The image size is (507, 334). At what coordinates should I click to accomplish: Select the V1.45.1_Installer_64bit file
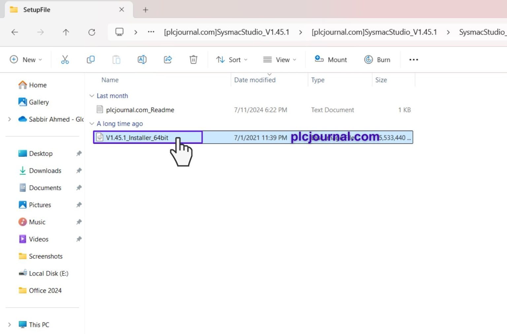(138, 138)
